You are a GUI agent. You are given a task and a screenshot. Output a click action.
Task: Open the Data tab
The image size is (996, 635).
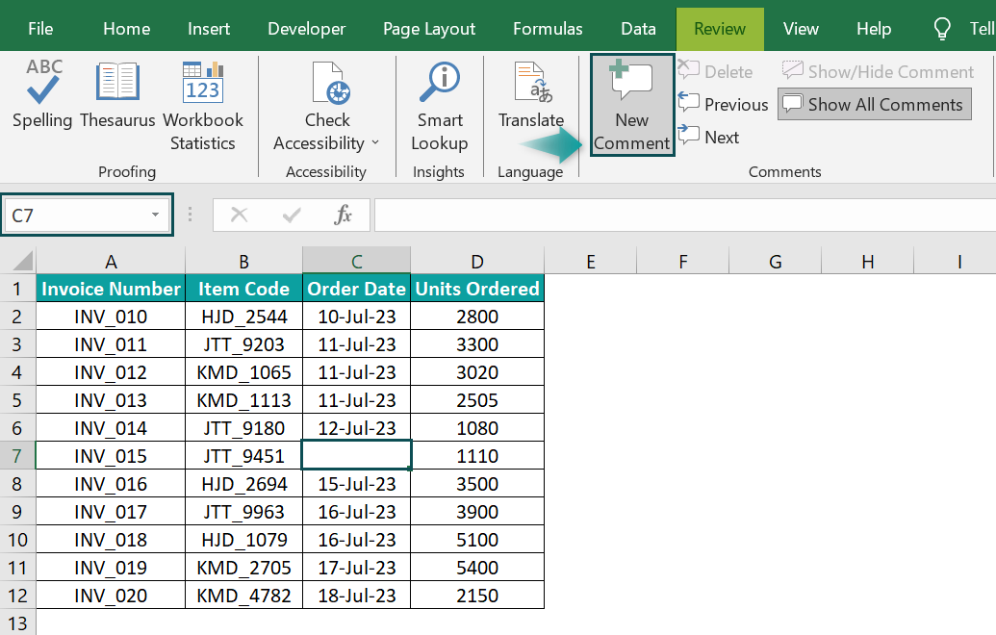pos(638,29)
